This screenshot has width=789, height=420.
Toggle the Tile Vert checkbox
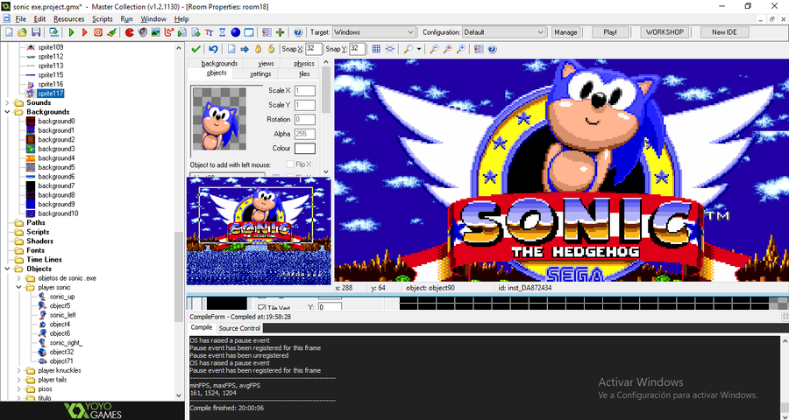261,307
